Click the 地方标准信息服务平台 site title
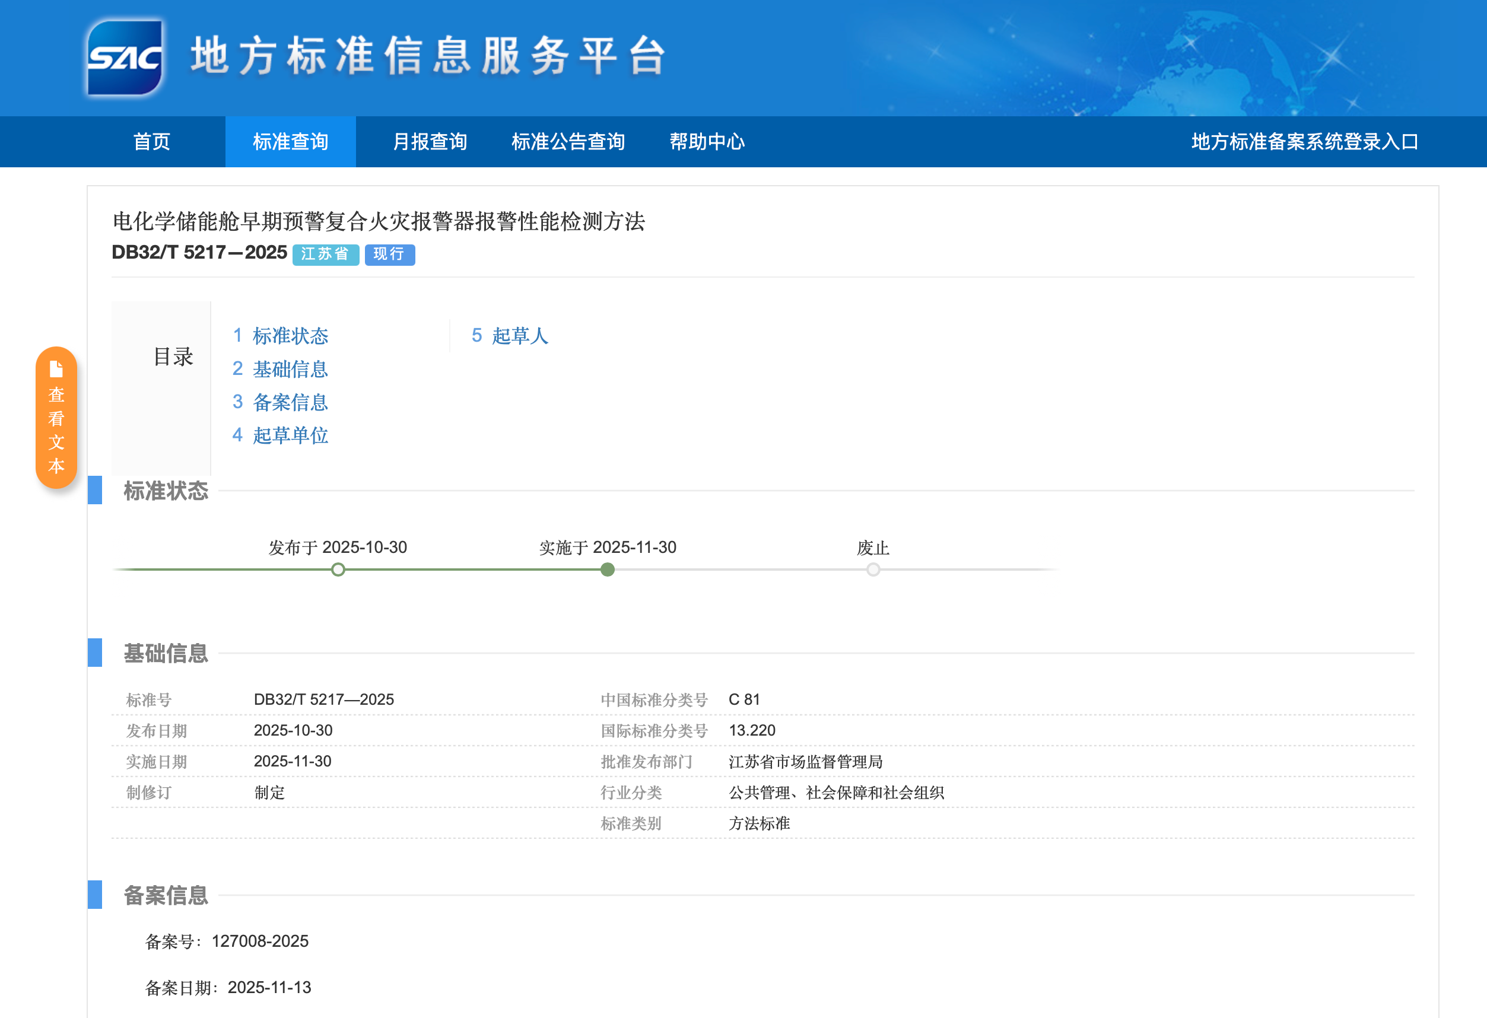This screenshot has width=1487, height=1018. tap(428, 56)
